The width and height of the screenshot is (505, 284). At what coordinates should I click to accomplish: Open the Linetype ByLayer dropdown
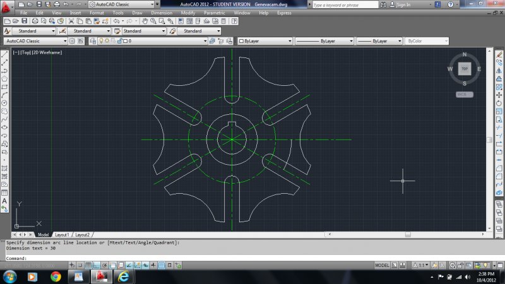[x=324, y=41]
